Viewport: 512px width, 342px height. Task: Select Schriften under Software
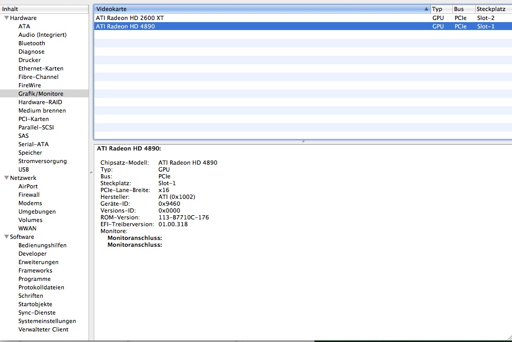point(31,296)
